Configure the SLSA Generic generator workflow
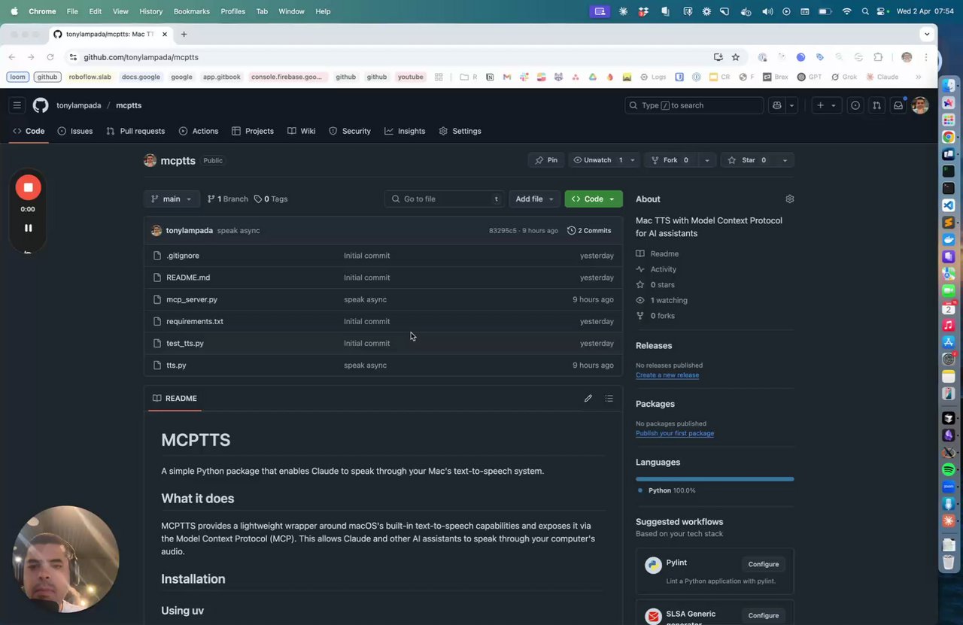963x625 pixels. coord(764,615)
